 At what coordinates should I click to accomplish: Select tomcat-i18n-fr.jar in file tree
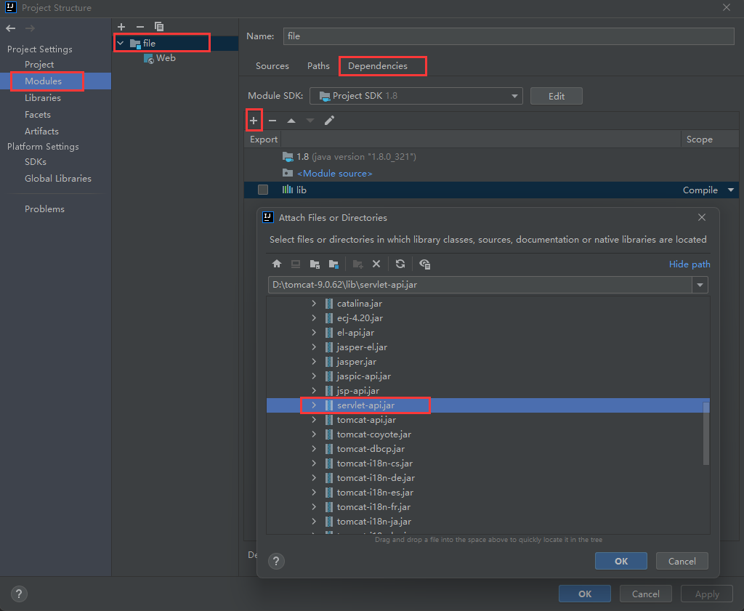tap(373, 507)
